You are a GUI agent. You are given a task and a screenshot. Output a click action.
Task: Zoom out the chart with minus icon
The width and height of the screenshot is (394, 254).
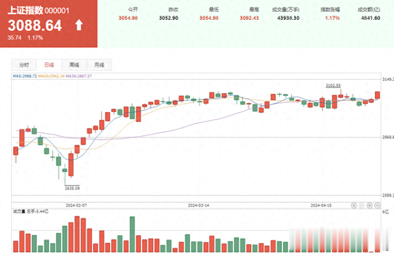coord(377,205)
